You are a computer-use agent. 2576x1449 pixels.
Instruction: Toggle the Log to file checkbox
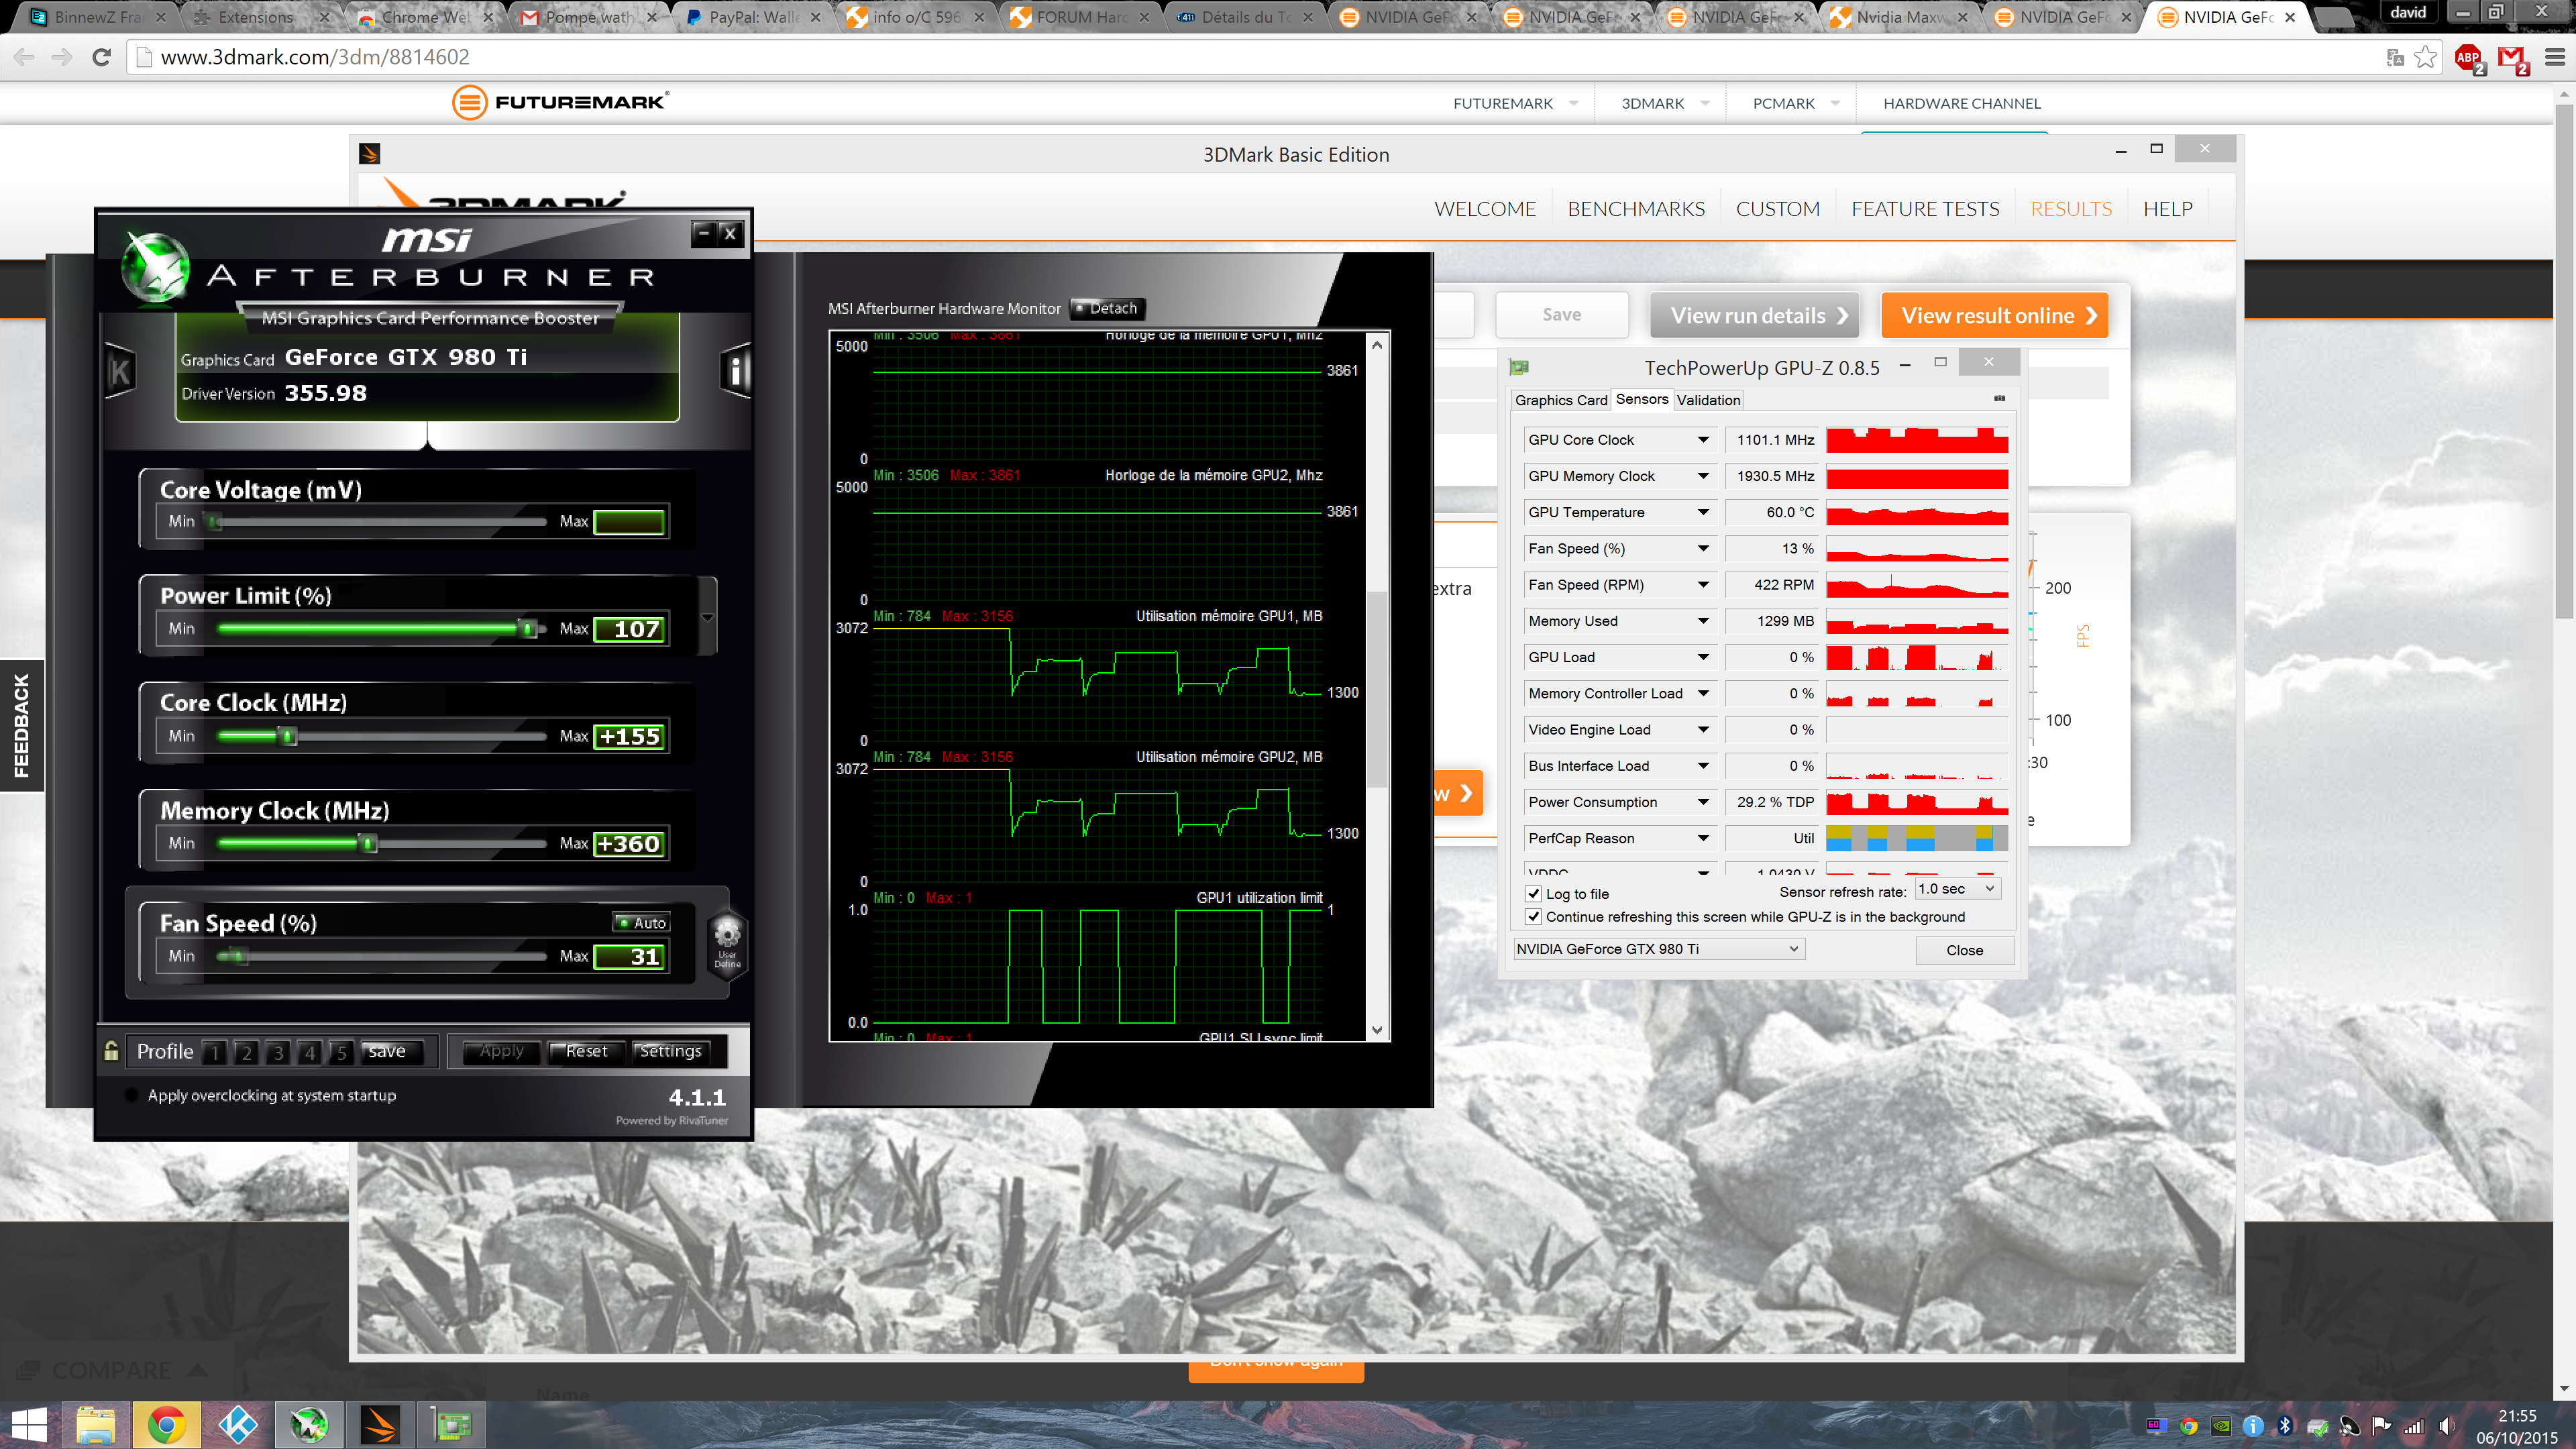click(1534, 894)
